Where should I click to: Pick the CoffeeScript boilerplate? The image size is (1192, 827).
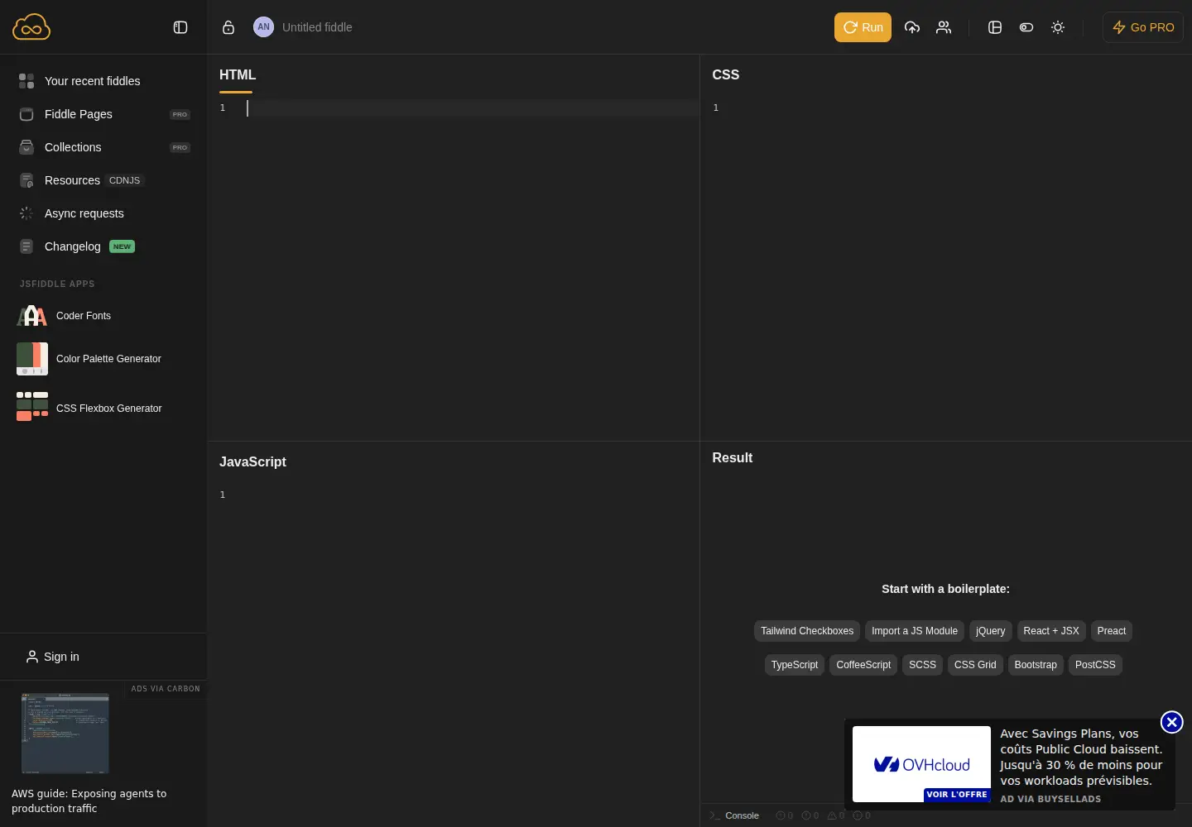(x=863, y=665)
